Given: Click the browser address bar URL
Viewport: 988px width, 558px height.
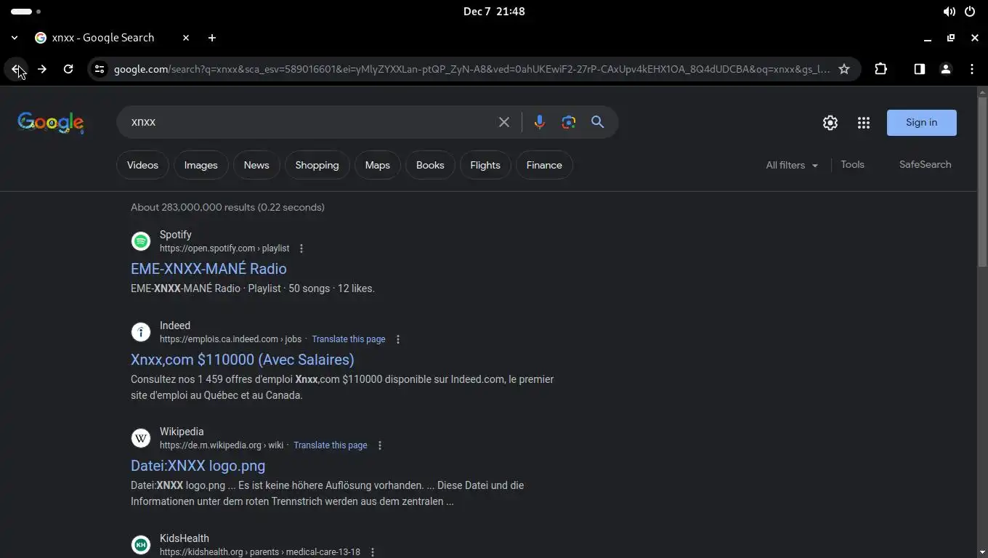Looking at the screenshot, I should [471, 69].
